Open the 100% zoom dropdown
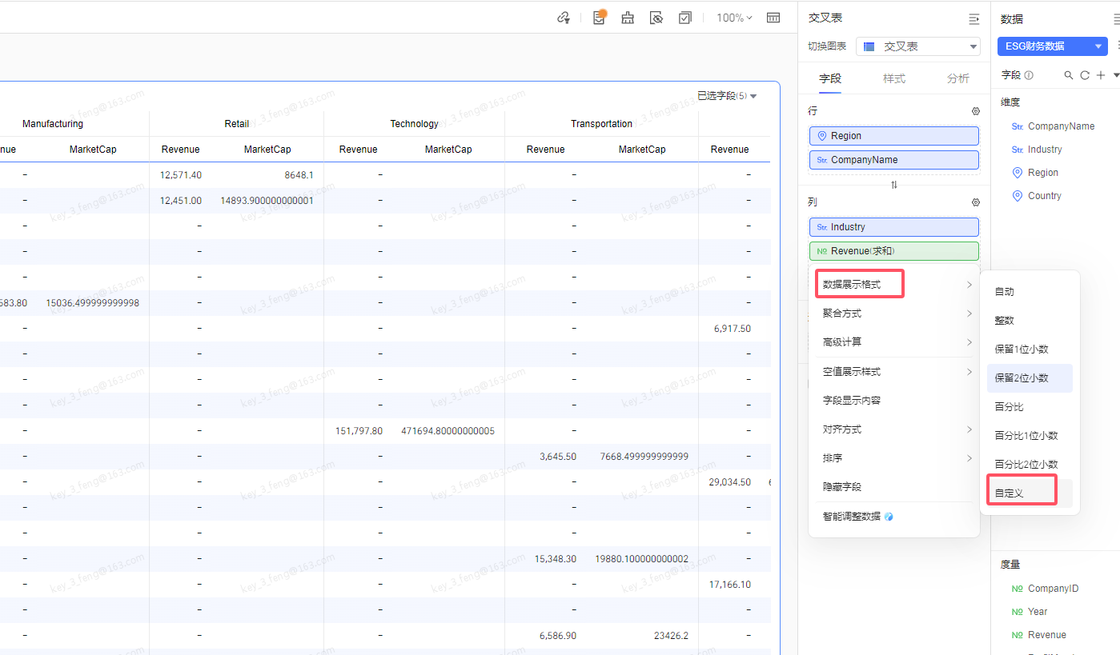 click(x=734, y=18)
